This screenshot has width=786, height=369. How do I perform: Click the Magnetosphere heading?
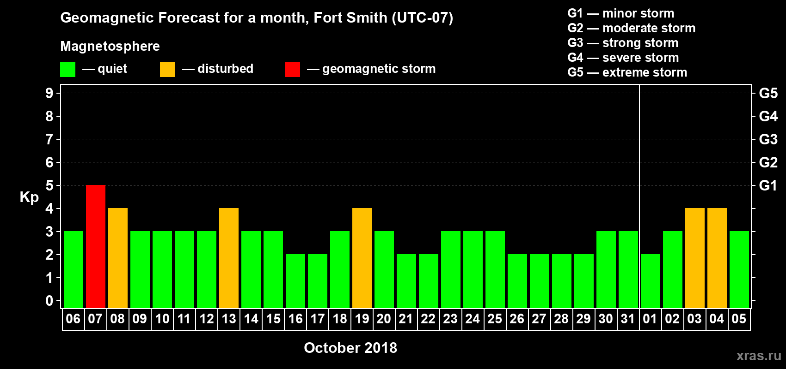[110, 46]
